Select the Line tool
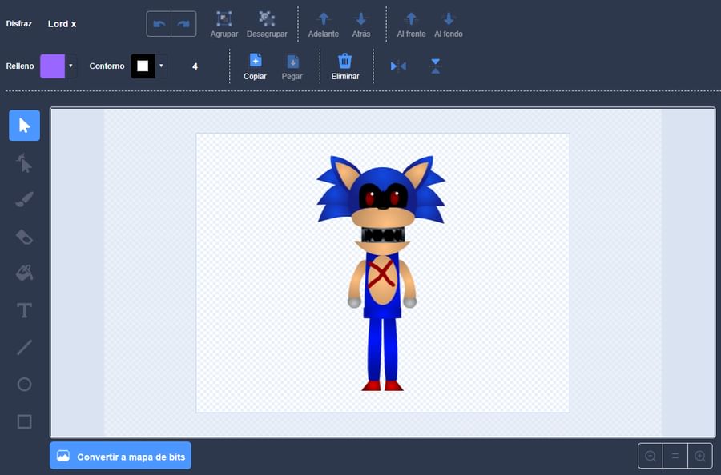Viewport: 721px width, 475px height. point(24,346)
